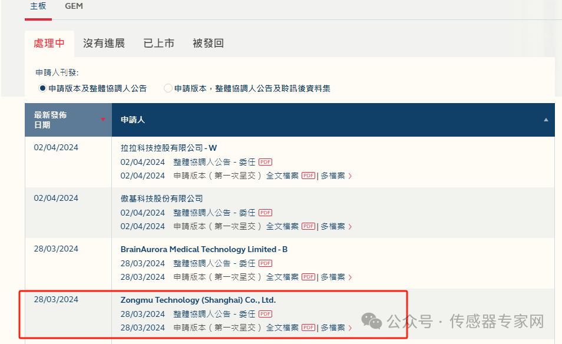Open PDF icon for 拉拉科技 全文檔案
The height and width of the screenshot is (344, 562).
[x=308, y=176]
